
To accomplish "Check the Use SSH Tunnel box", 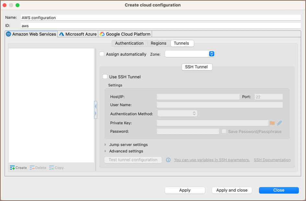I will [x=105, y=77].
